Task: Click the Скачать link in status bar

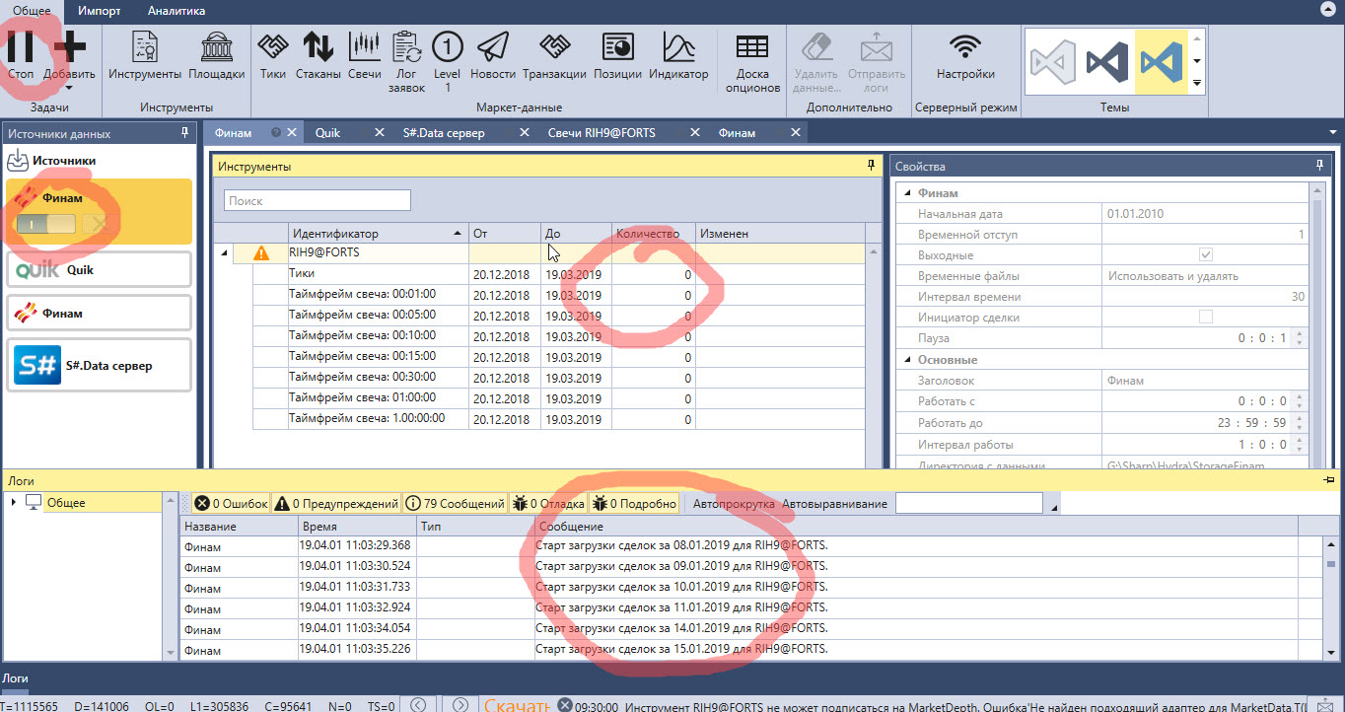Action: (516, 704)
